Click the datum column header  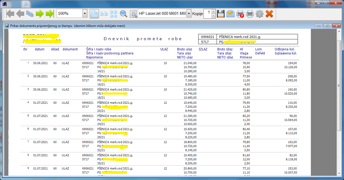[x=40, y=49]
